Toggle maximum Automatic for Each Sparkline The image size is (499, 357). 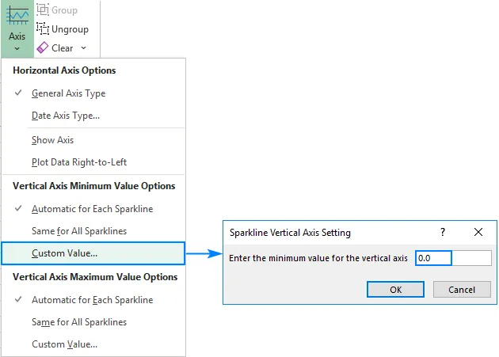(x=92, y=300)
